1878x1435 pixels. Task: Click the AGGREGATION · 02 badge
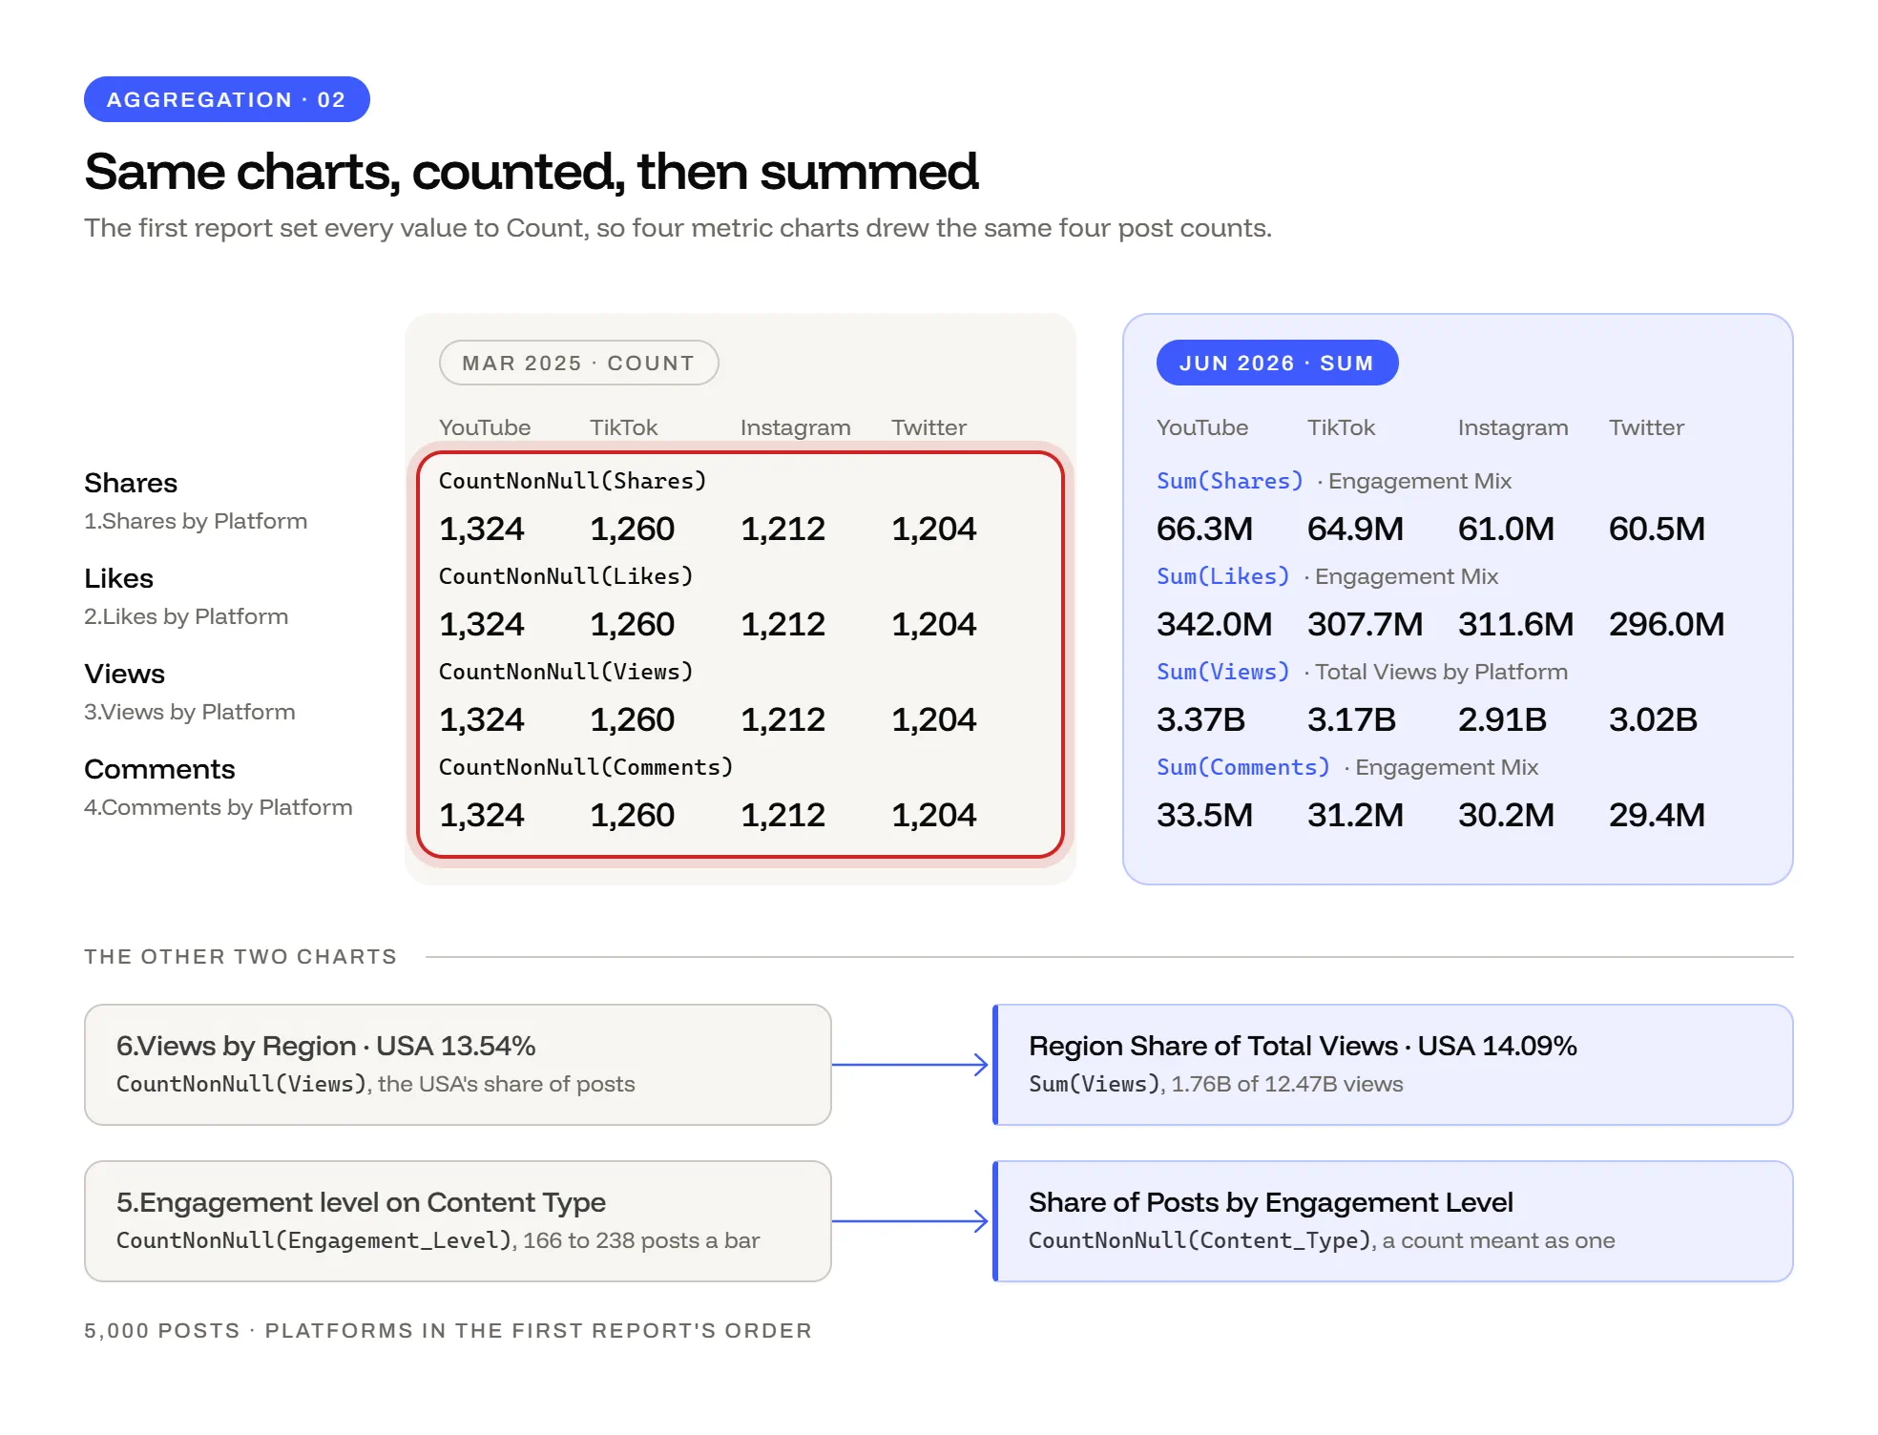tap(227, 99)
